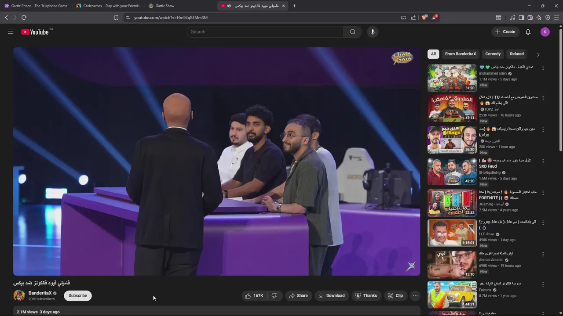Select the All filter chip

pyautogui.click(x=433, y=54)
